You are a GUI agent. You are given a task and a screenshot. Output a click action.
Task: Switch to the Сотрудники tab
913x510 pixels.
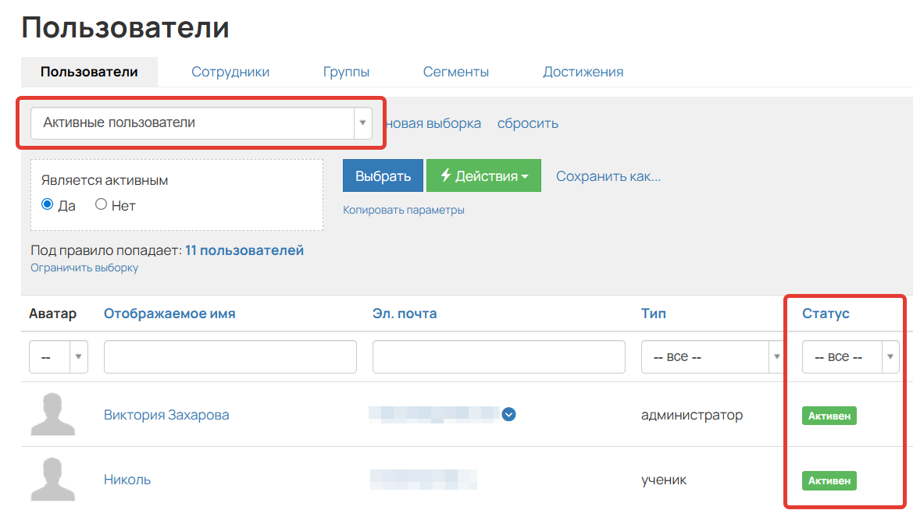(x=230, y=71)
